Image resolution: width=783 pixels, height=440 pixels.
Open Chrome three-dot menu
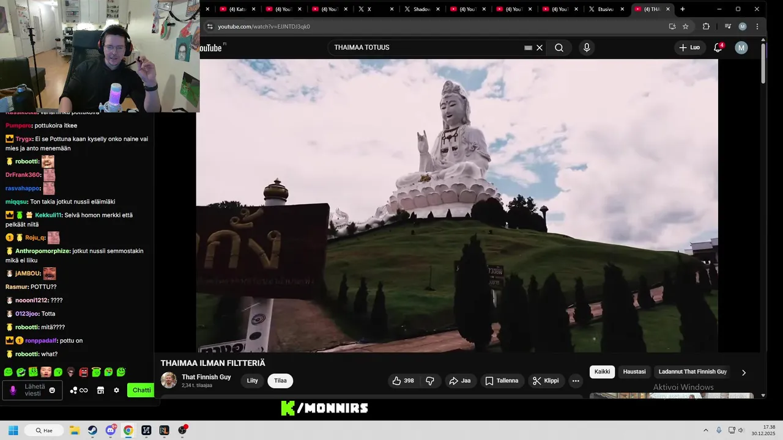757,26
